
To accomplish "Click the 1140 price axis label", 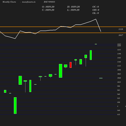I will (x=119, y=62).
